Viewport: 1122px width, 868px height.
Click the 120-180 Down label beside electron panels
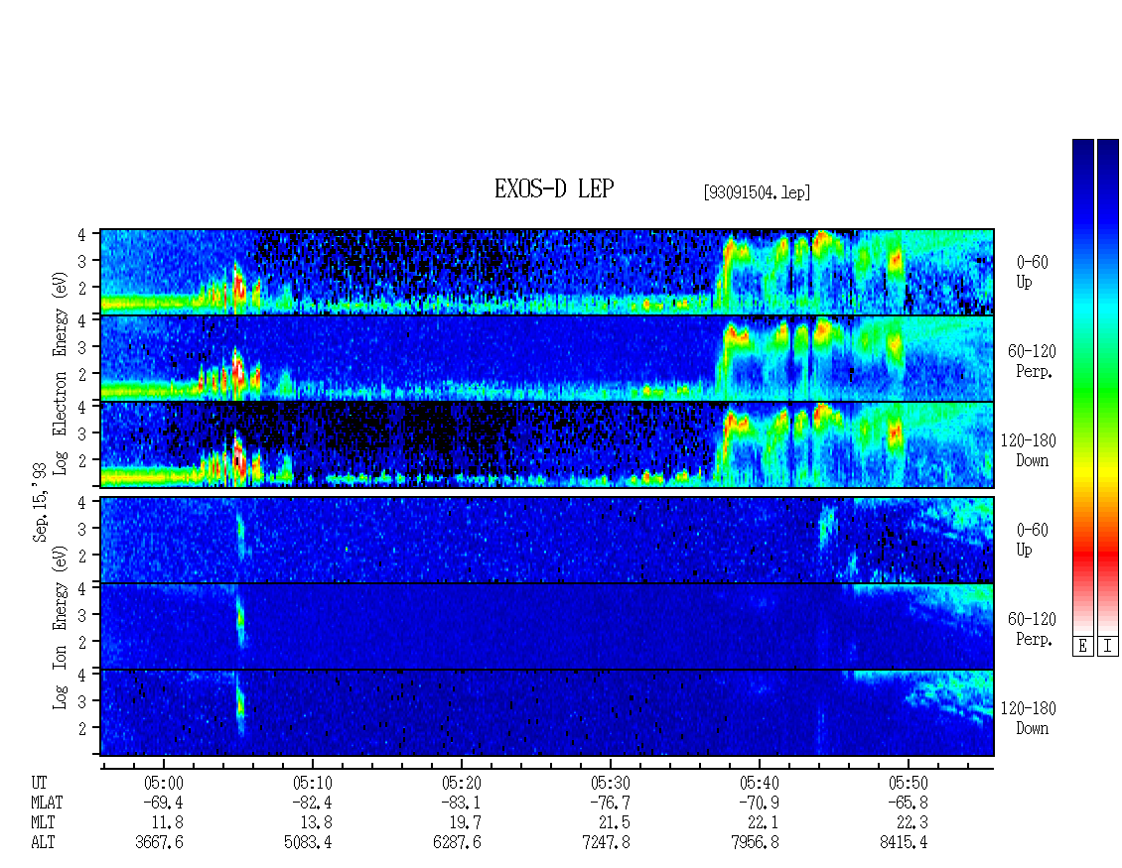click(x=1029, y=450)
